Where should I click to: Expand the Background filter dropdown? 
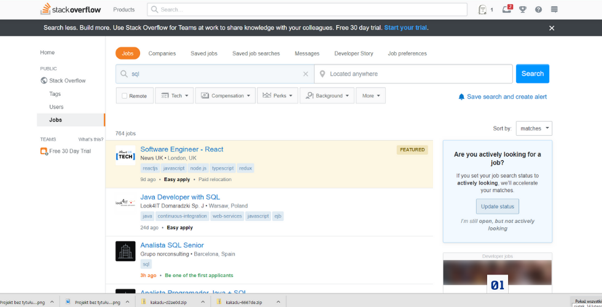pyautogui.click(x=327, y=96)
